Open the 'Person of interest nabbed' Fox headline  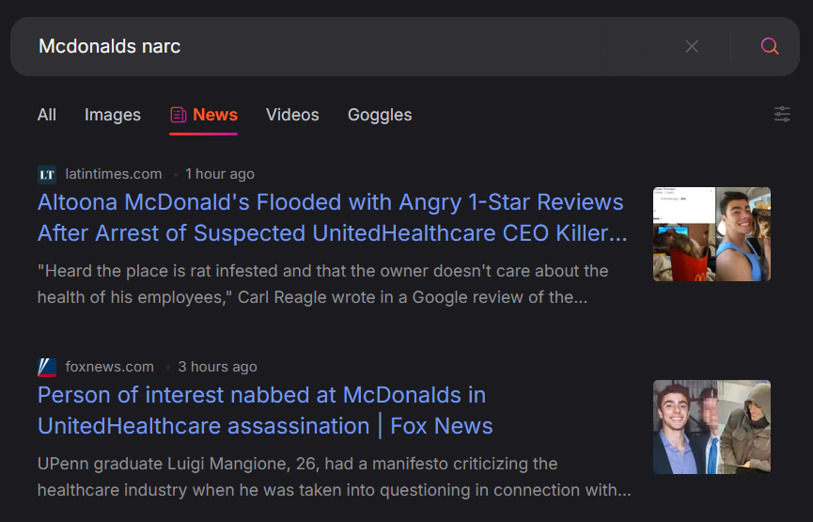265,410
